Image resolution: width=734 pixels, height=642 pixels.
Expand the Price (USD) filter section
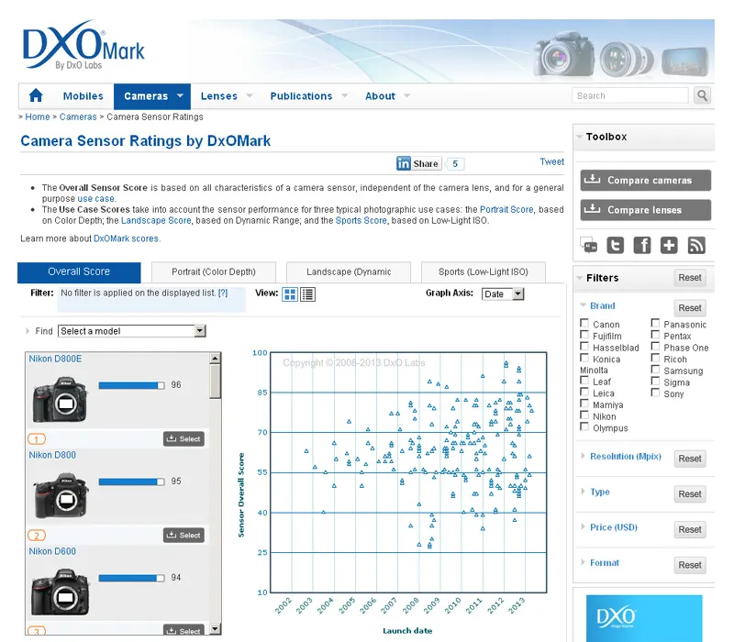tap(613, 527)
